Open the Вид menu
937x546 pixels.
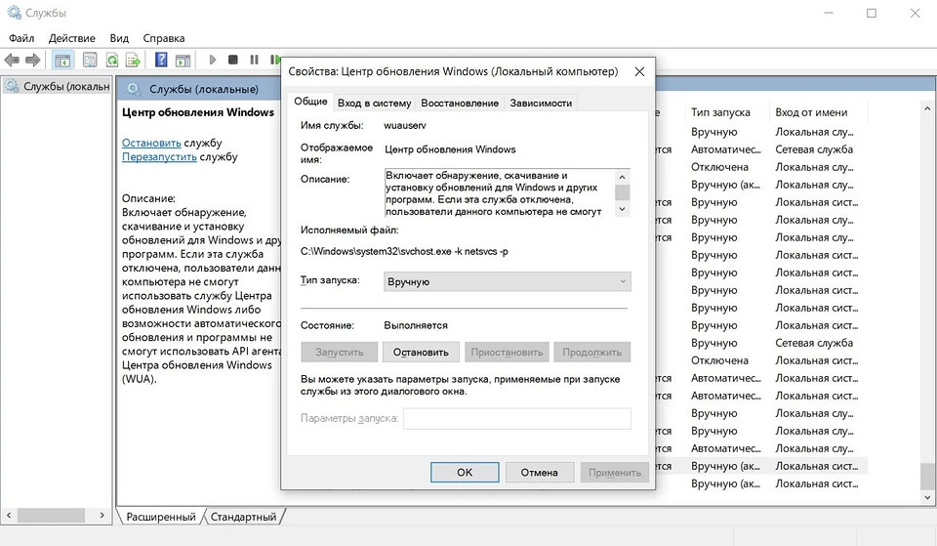[x=119, y=38]
